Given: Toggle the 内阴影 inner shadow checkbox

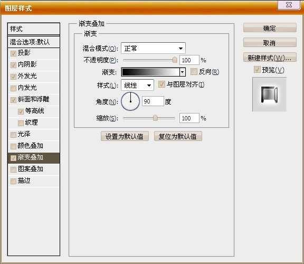Looking at the screenshot, I should (x=13, y=65).
